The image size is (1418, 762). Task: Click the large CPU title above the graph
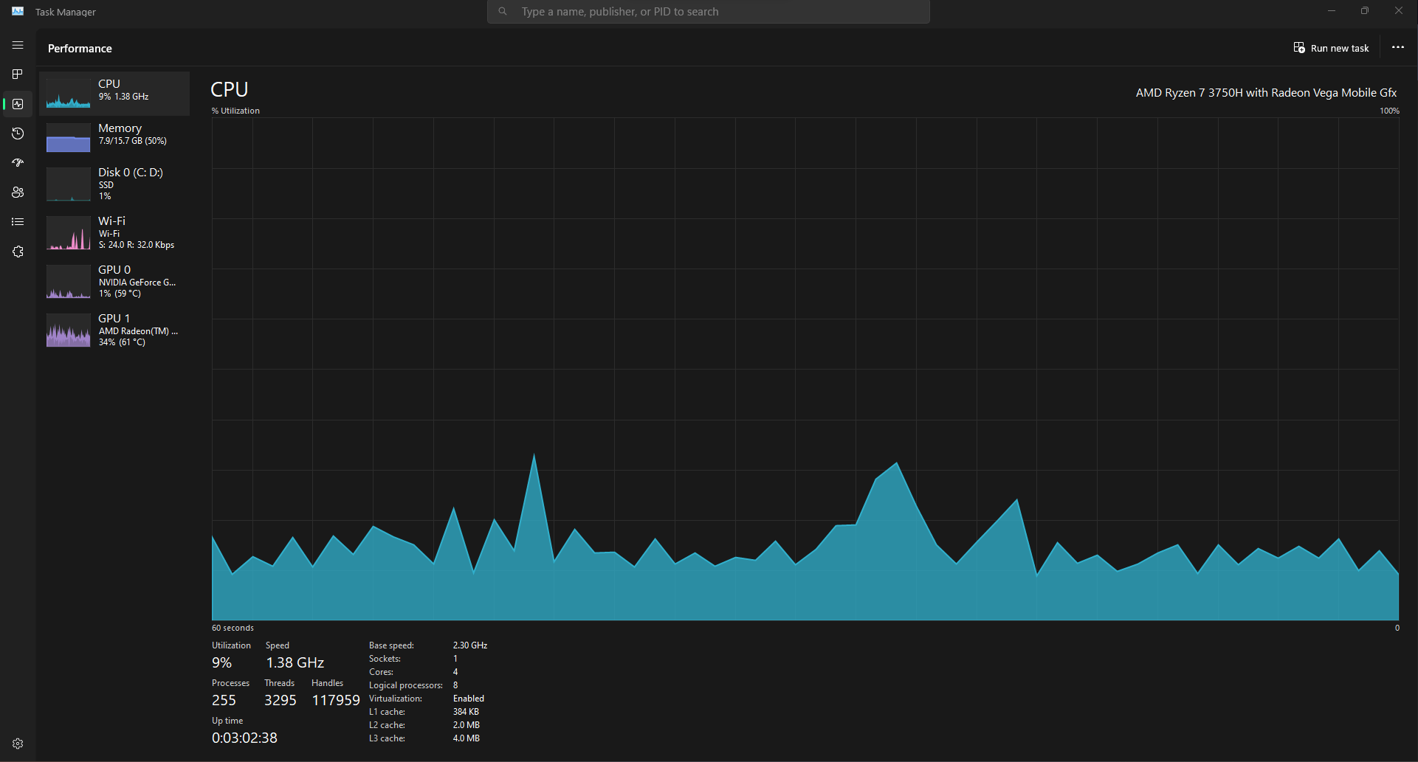(230, 89)
